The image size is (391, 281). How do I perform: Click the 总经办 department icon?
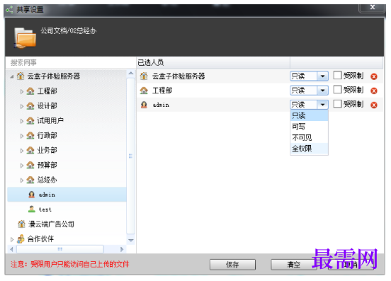click(30, 180)
